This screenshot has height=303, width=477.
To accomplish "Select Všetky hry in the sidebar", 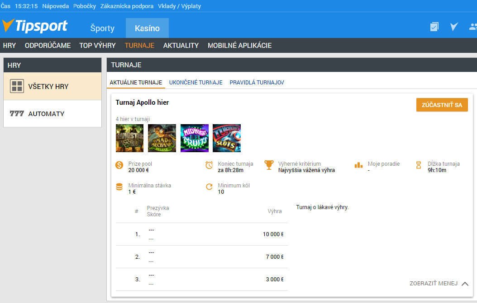I will click(x=52, y=86).
